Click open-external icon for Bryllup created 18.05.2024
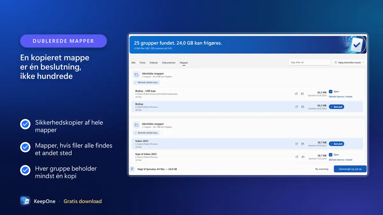The image size is (383, 215). 297,107
